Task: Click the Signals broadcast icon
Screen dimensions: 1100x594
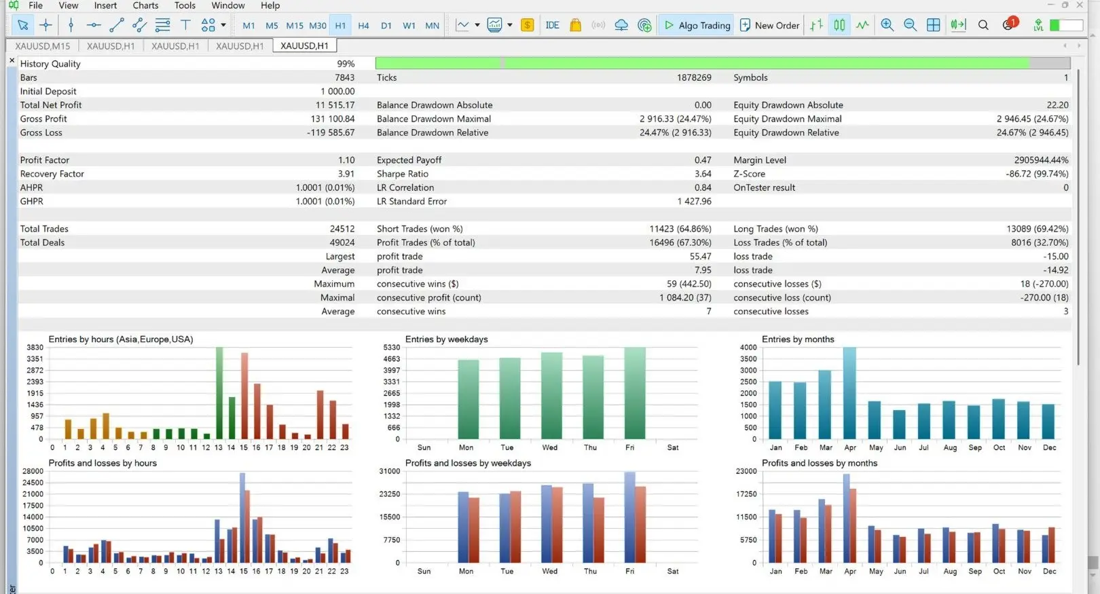Action: point(598,25)
